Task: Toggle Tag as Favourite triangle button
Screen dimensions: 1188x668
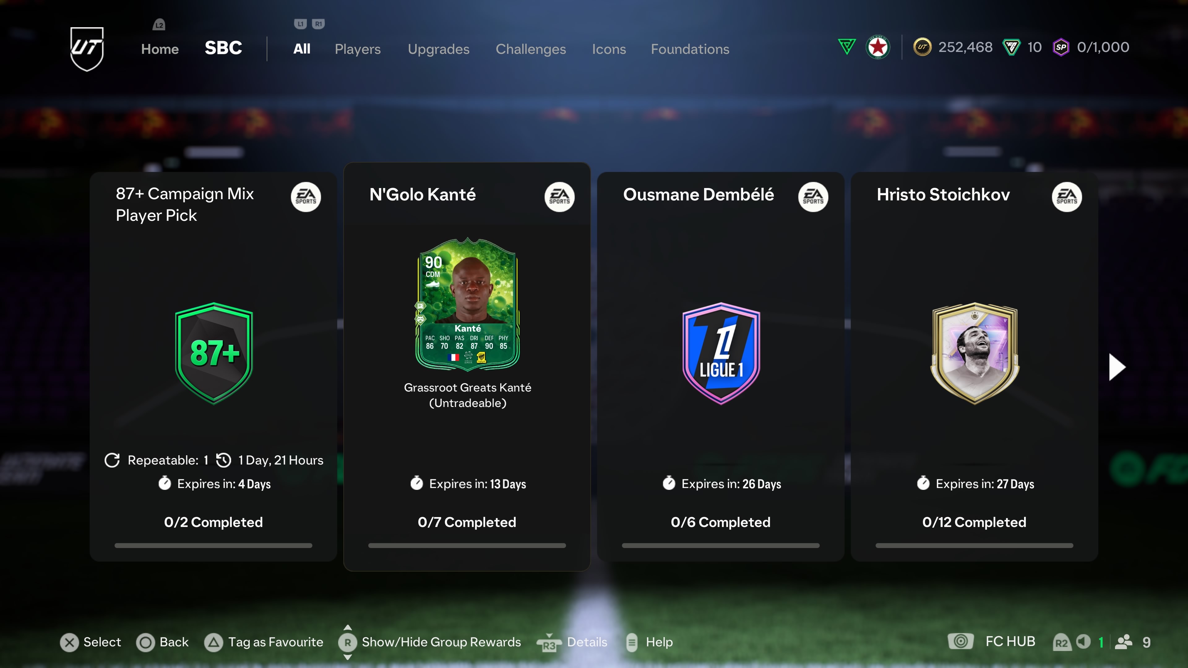Action: tap(213, 642)
